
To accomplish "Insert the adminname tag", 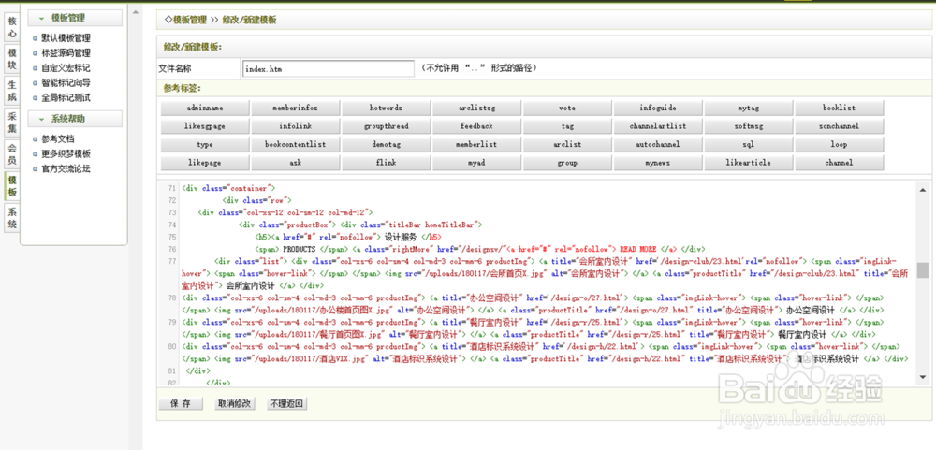I will coord(205,108).
